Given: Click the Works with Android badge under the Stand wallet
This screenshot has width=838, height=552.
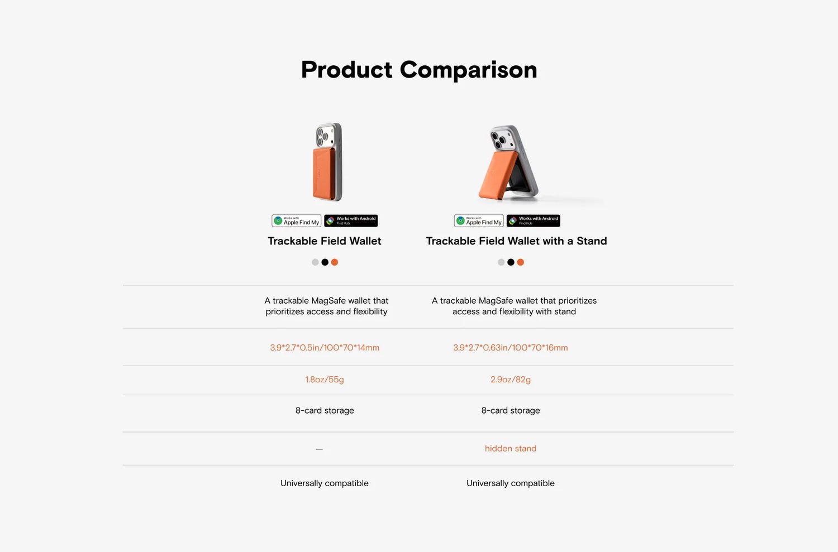Looking at the screenshot, I should 534,221.
